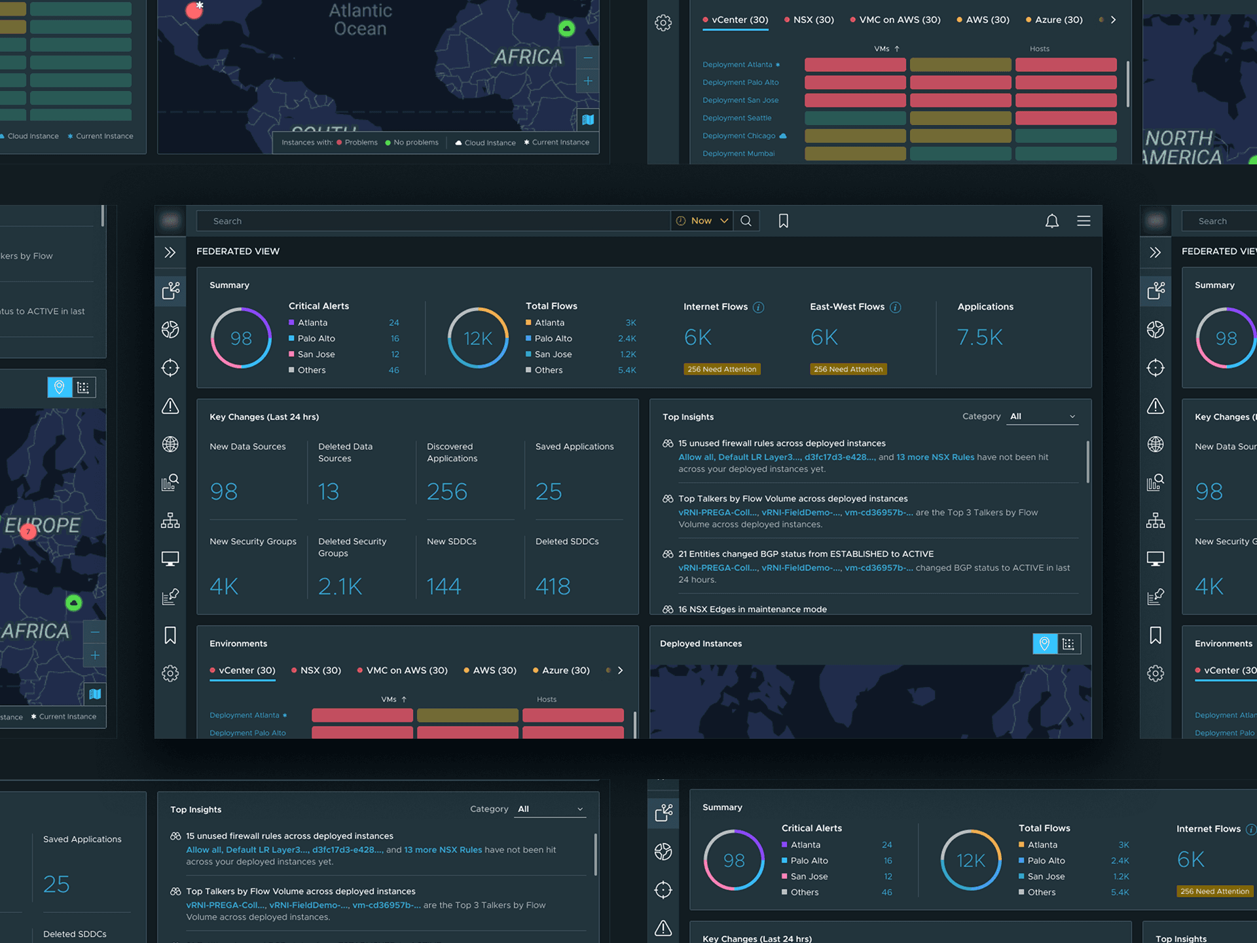Click the Deployment Atlanta link in center Environments

(x=244, y=715)
